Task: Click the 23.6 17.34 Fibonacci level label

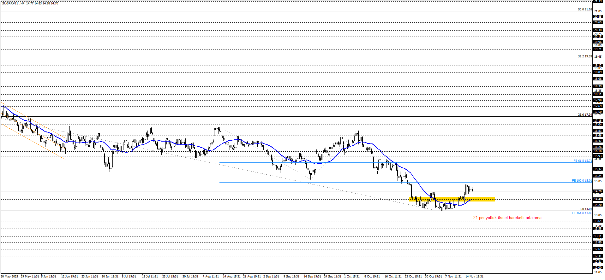Action: (x=585, y=115)
